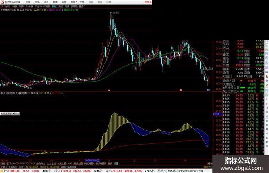
Task: Switch to the 15分钟 period tab
Action: pos(29,6)
